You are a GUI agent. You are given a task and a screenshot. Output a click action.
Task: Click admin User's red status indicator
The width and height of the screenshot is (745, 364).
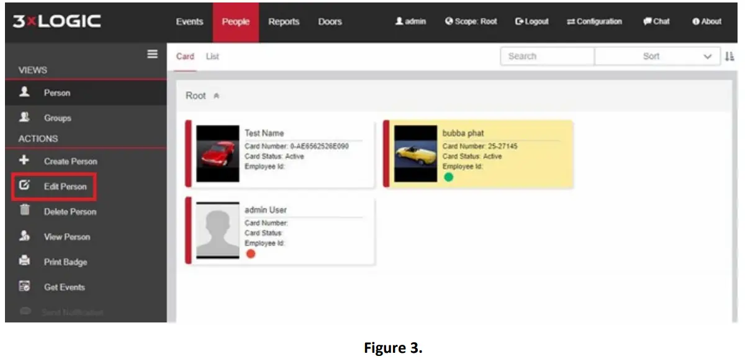[251, 253]
